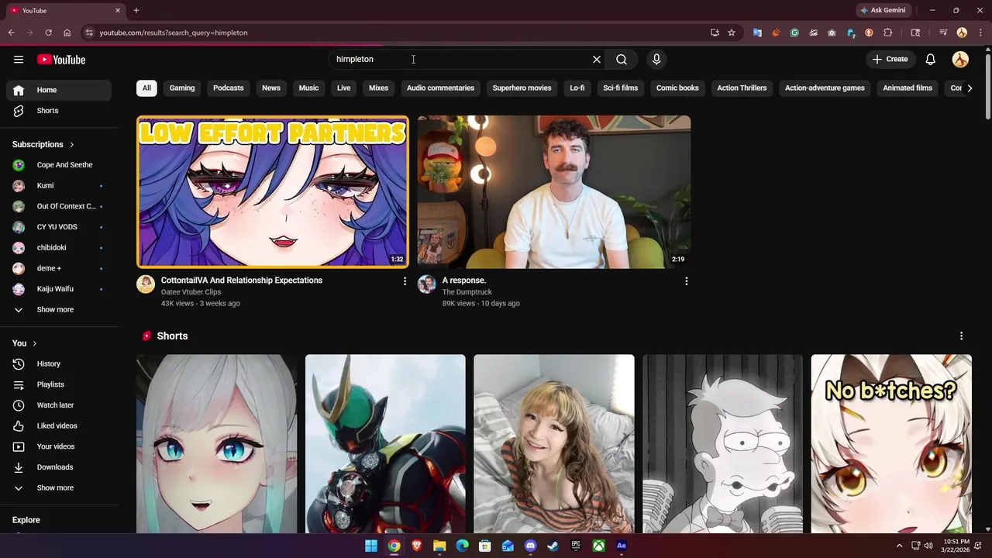
Task: Open the Kumi channel subscription
Action: (x=59, y=185)
